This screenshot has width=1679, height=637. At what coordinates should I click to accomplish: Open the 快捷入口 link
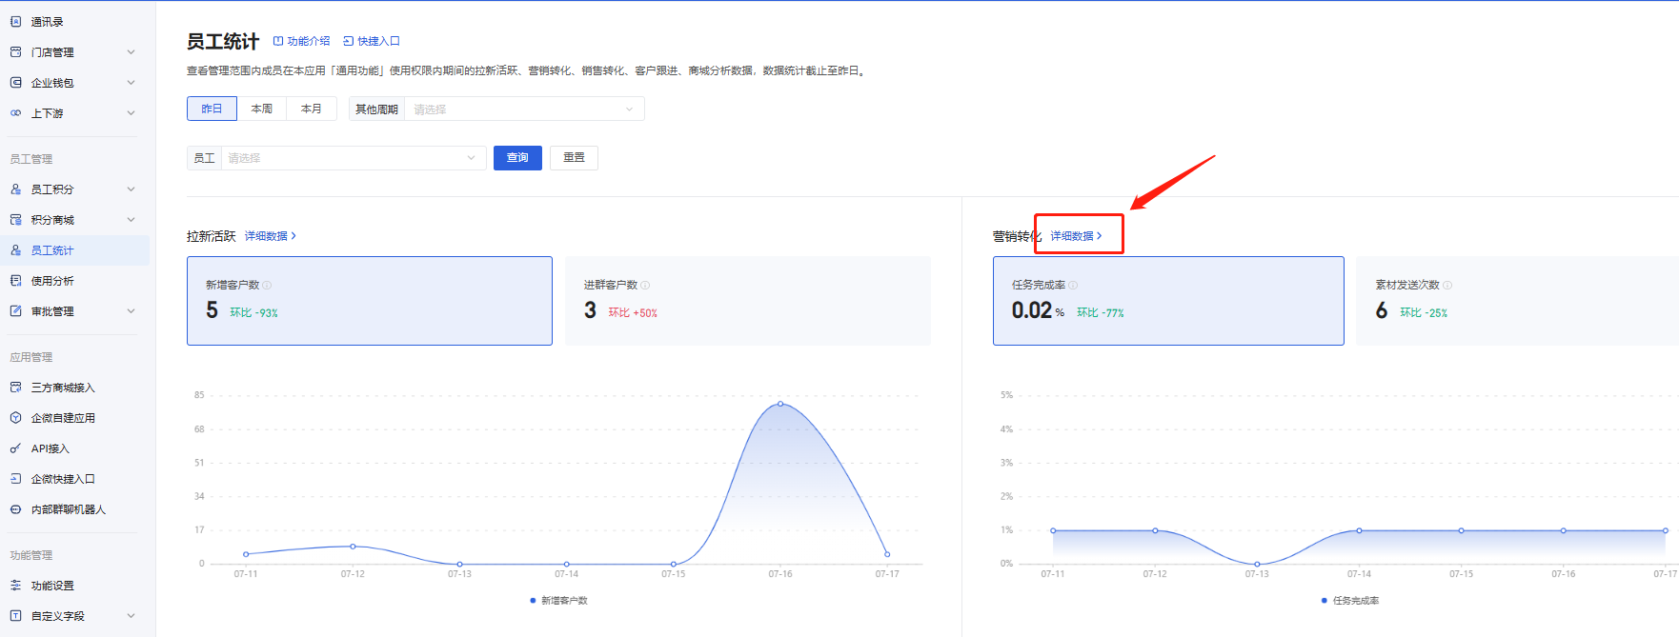372,41
